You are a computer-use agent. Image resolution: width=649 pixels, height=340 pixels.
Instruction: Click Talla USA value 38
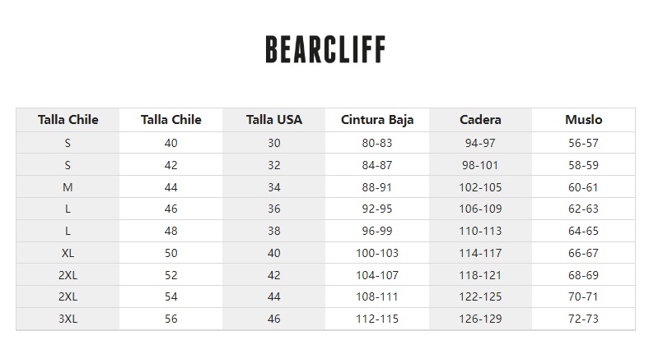click(274, 231)
